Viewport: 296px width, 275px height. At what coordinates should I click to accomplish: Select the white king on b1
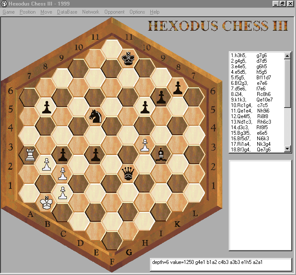click(x=46, y=203)
